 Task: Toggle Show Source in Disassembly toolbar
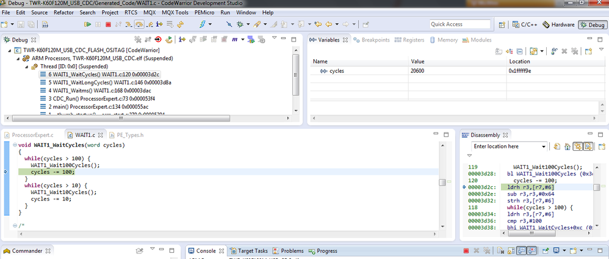pos(588,147)
